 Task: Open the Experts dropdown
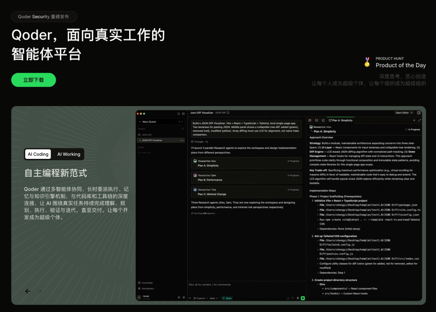point(201,298)
